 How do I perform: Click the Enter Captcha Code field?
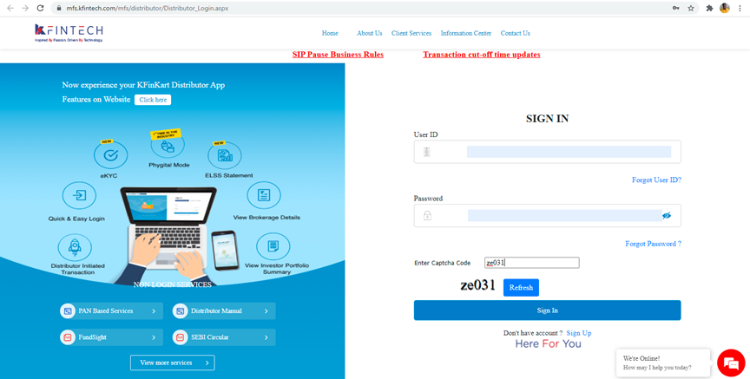click(532, 263)
